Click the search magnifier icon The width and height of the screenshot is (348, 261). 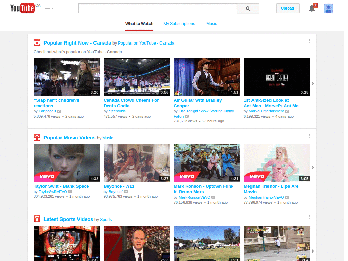coord(248,8)
